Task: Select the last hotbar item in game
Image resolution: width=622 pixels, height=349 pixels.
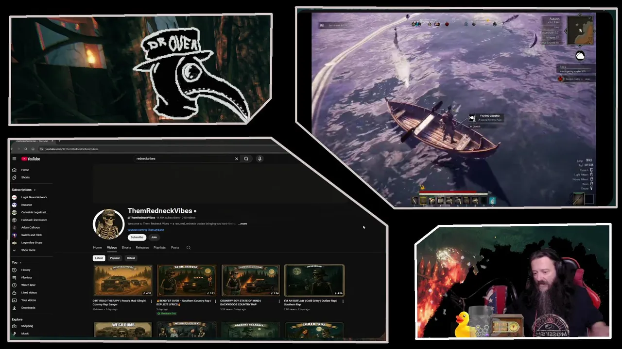Action: [492, 201]
